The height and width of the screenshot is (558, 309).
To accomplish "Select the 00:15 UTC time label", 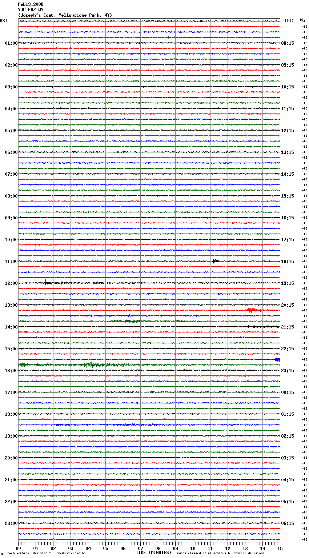I will click(x=288, y=392).
